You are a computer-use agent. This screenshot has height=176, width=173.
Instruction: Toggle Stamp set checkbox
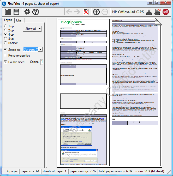coord(5,49)
